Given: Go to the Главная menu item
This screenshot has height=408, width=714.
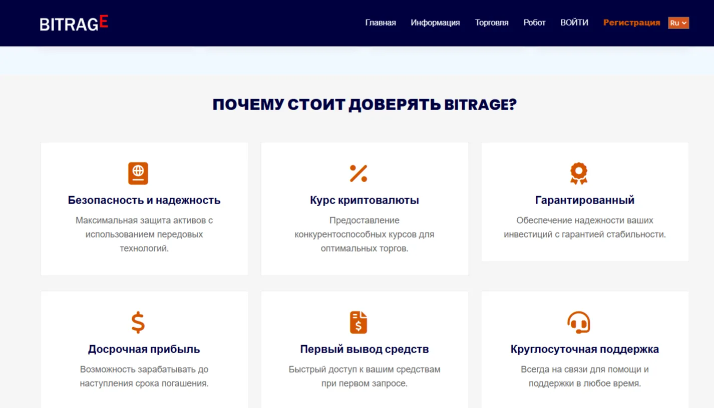Looking at the screenshot, I should point(381,23).
